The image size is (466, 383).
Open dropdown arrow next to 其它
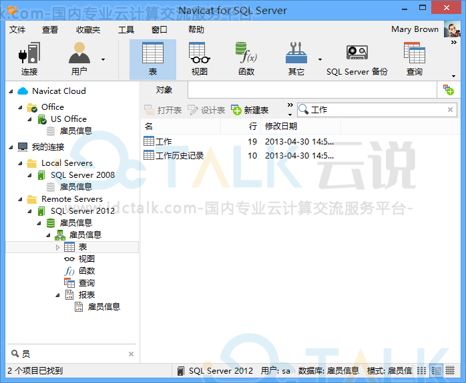click(320, 59)
